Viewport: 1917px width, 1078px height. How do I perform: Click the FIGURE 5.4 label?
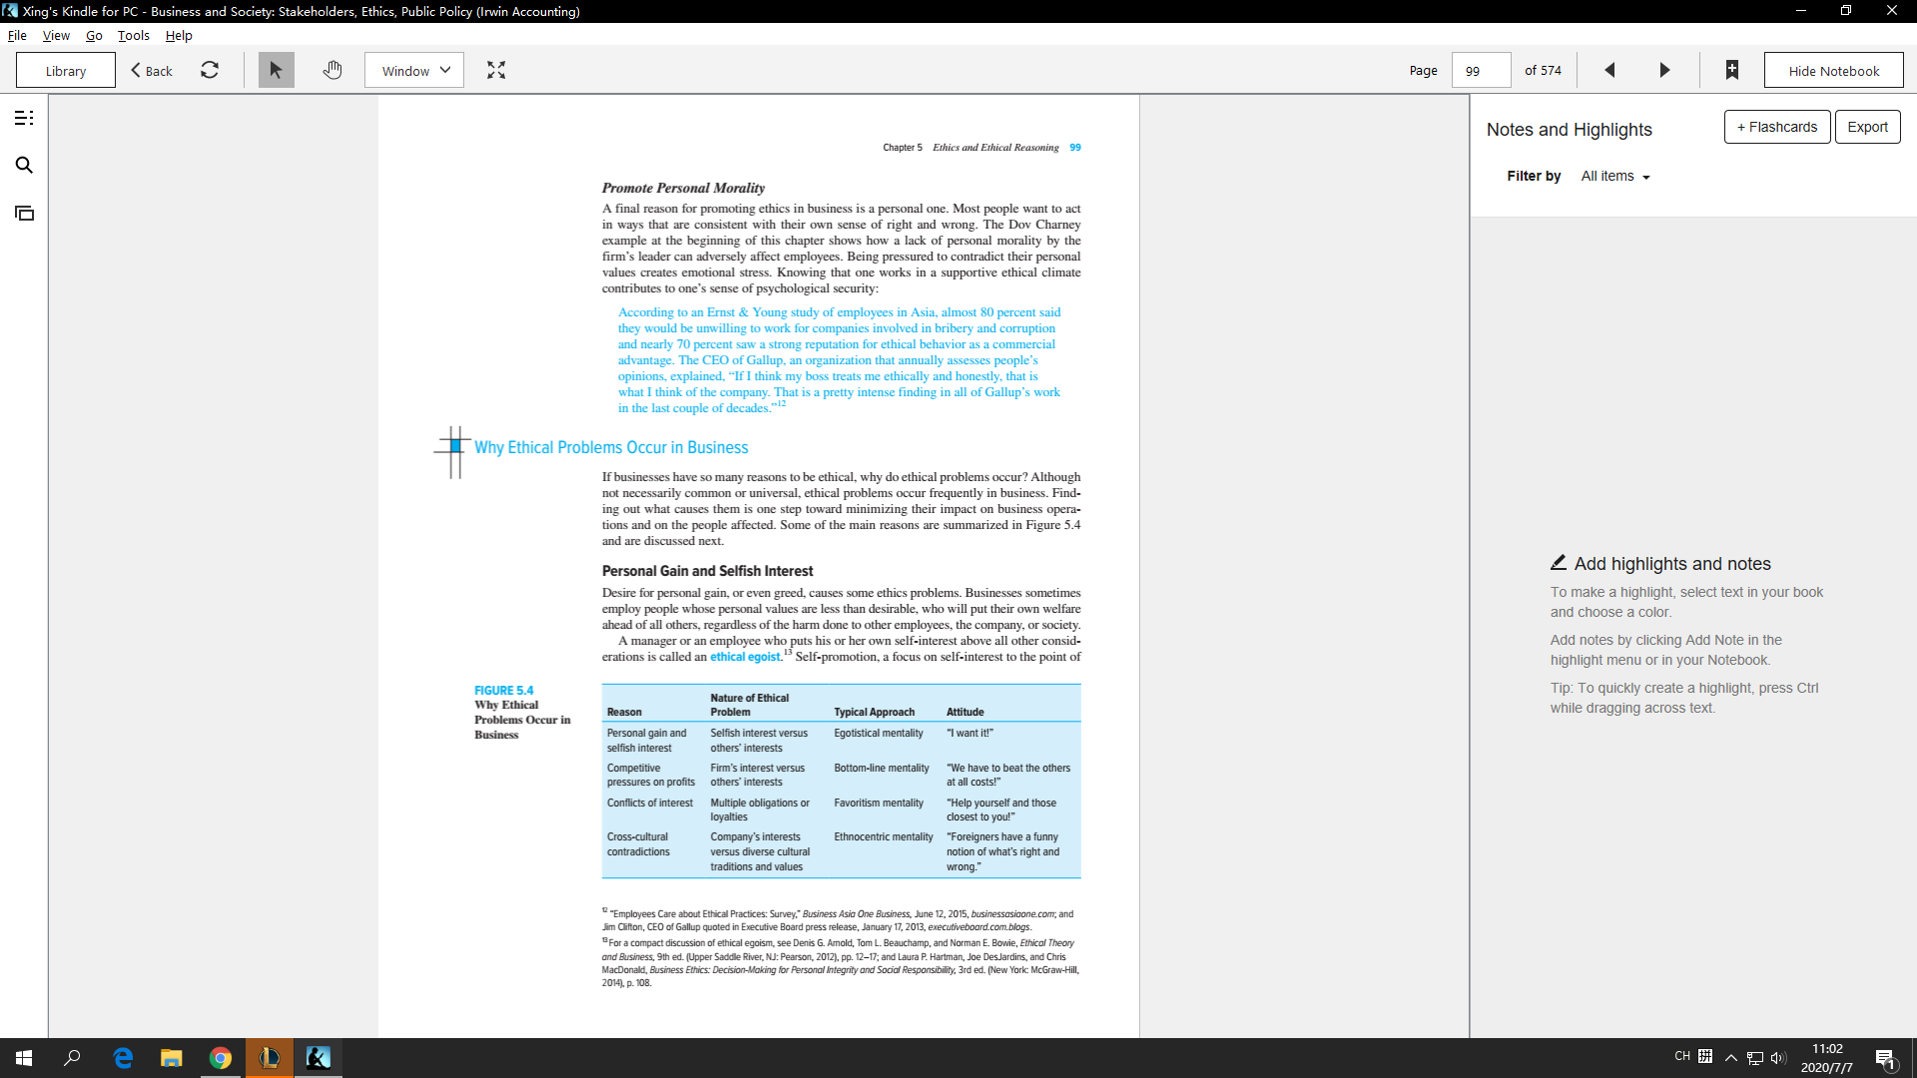(504, 690)
